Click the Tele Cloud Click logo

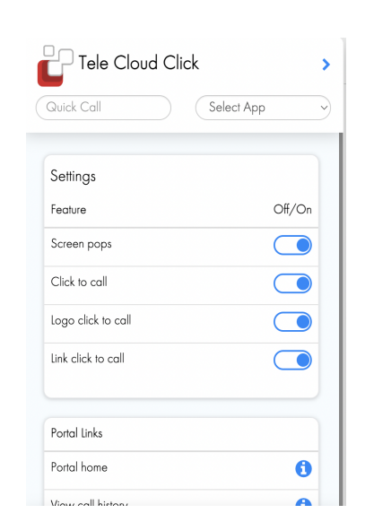coord(55,65)
